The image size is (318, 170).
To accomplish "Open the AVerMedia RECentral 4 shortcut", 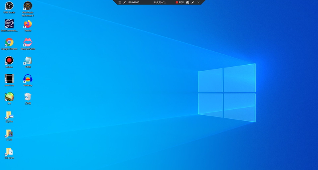I will point(28,9).
